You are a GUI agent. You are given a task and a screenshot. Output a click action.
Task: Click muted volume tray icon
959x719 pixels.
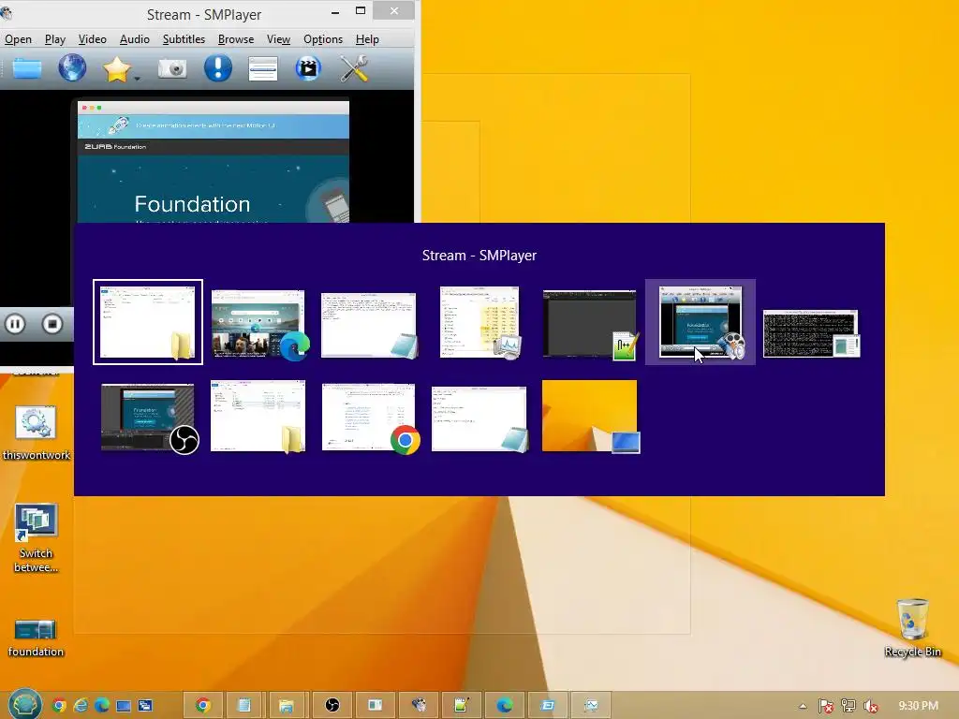[x=870, y=706]
